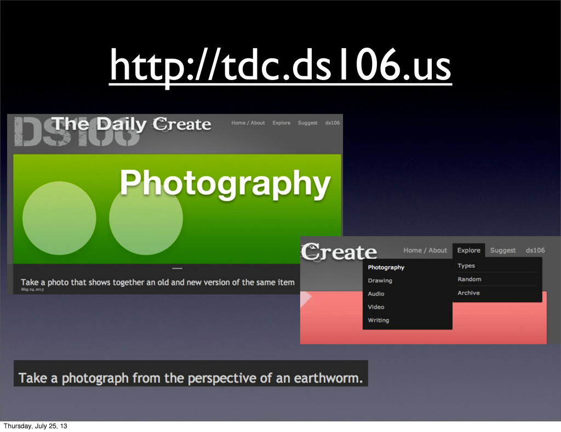Screen dimensions: 561x432
Task: Click Suggest in green screenshot navigation
Action: [308, 123]
